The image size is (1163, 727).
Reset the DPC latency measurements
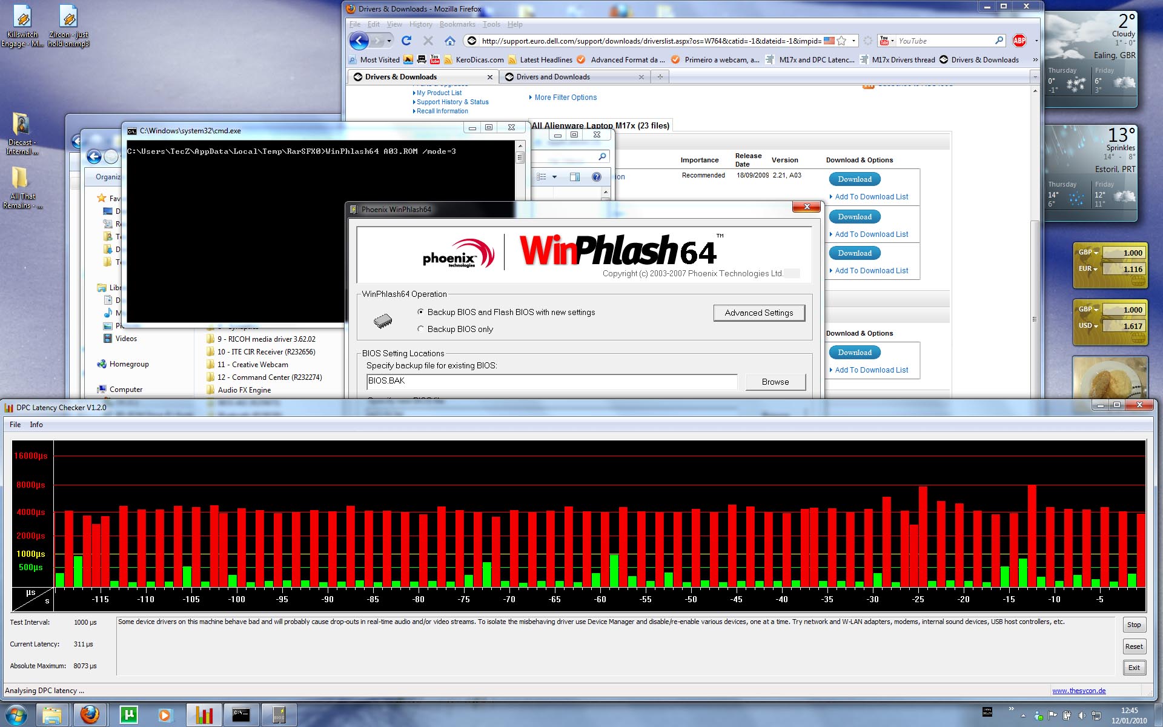(x=1134, y=646)
